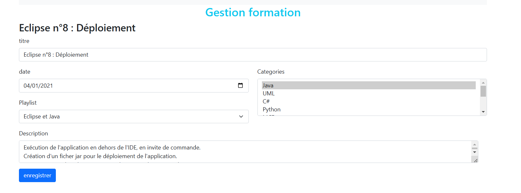Click the Description textarea resize handle
This screenshot has height=193, width=521.
(475, 160)
